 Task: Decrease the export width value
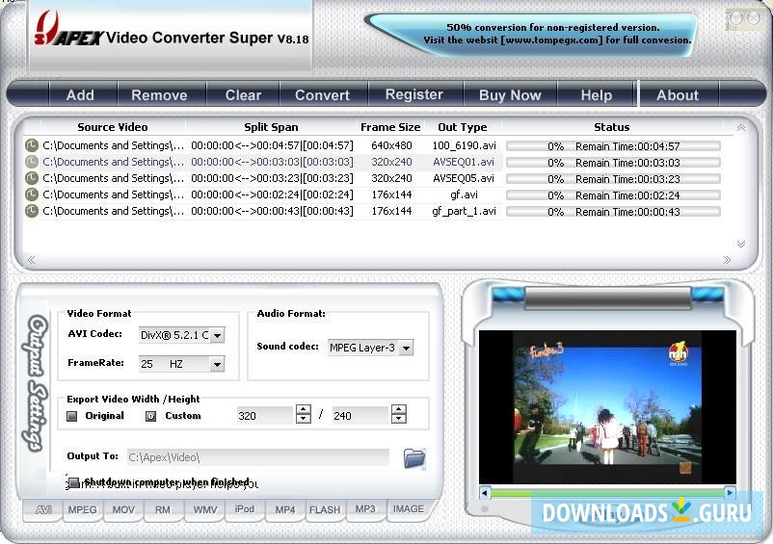point(304,419)
